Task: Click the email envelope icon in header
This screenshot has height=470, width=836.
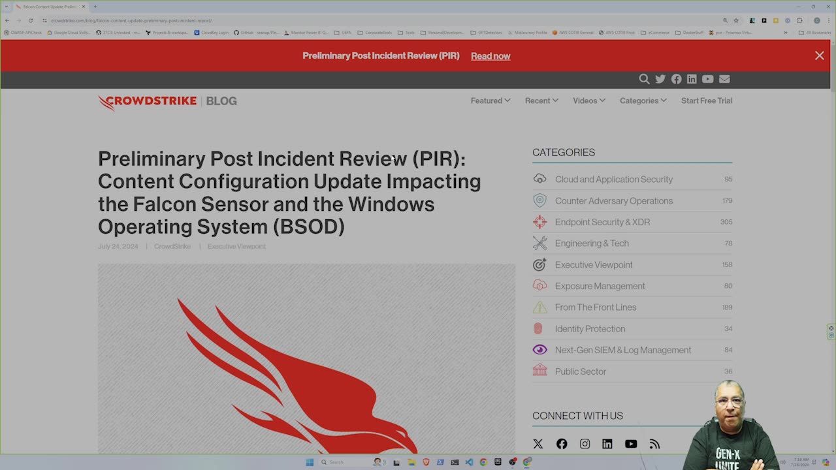Action: pyautogui.click(x=724, y=79)
